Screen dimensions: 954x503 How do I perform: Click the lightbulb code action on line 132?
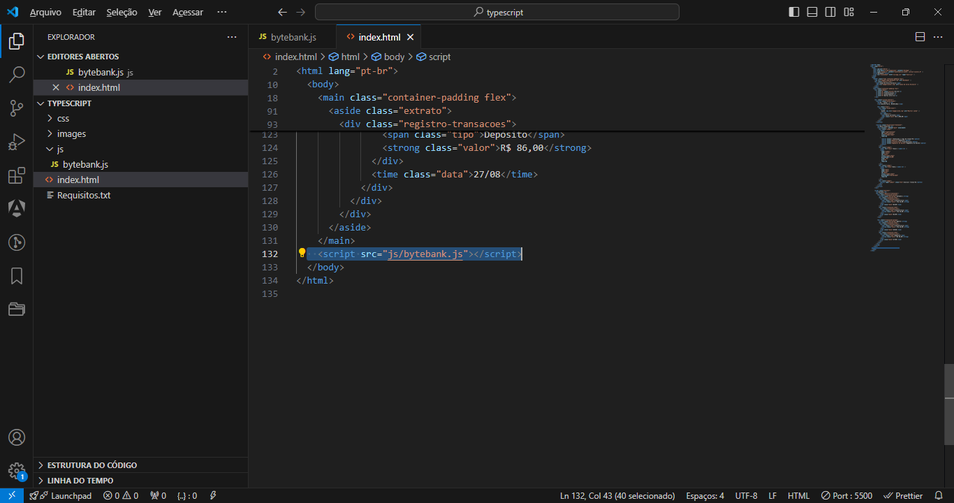click(x=302, y=254)
